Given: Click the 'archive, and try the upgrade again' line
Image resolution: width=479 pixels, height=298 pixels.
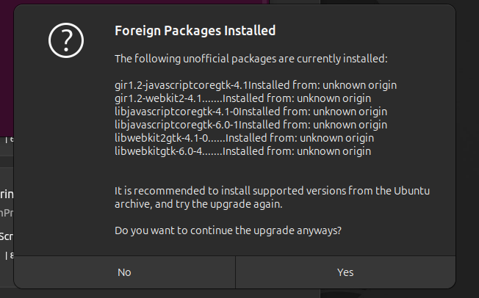Looking at the screenshot, I should [x=198, y=204].
